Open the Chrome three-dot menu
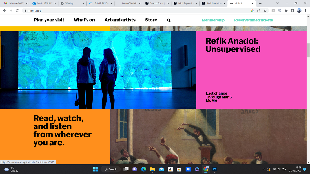 click(x=305, y=11)
